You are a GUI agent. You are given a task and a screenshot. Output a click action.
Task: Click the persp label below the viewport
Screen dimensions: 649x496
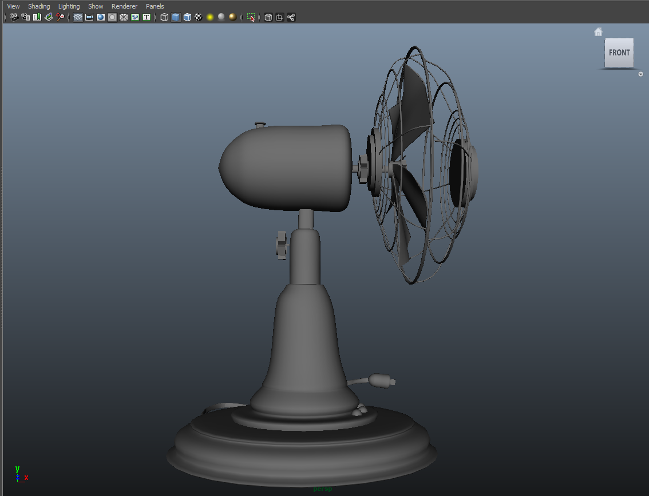coord(322,489)
